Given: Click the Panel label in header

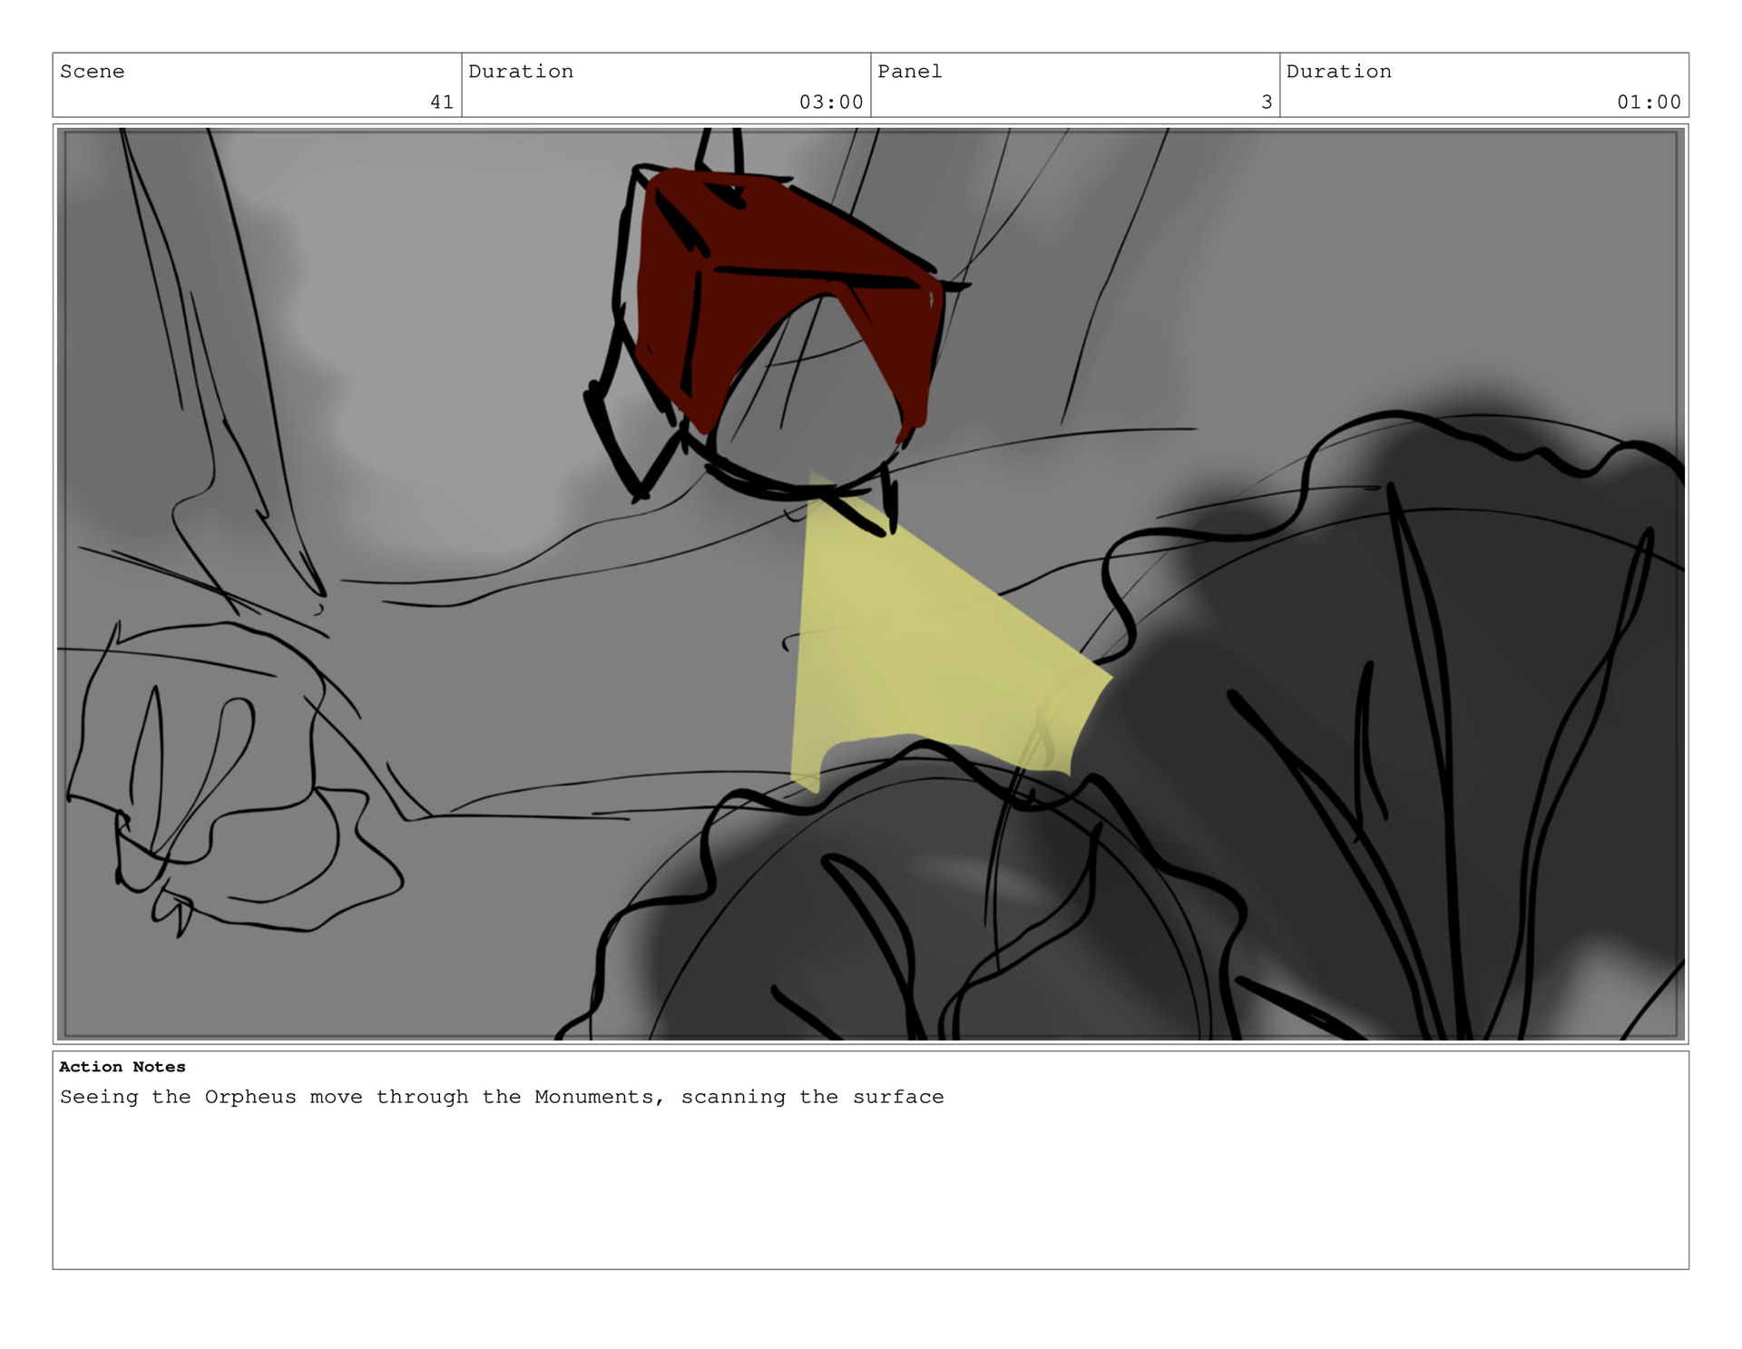Looking at the screenshot, I should (x=909, y=72).
